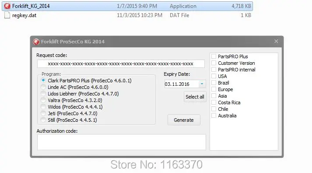Pick the Widos program radio button

[x=43, y=107]
